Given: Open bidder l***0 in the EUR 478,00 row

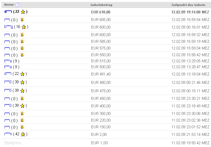Looking at the screenshot, I should tap(8, 91).
